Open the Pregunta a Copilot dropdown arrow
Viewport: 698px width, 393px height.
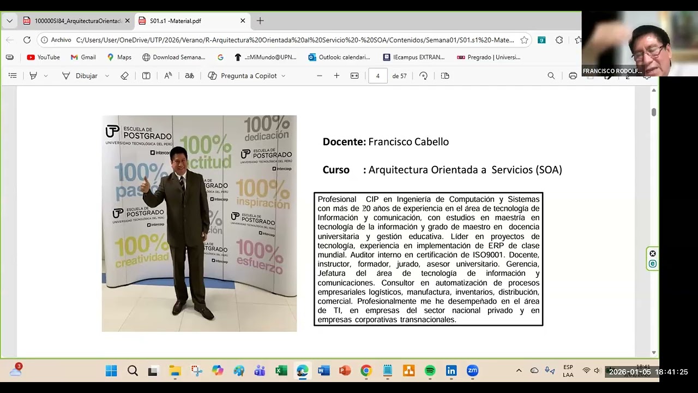283,76
